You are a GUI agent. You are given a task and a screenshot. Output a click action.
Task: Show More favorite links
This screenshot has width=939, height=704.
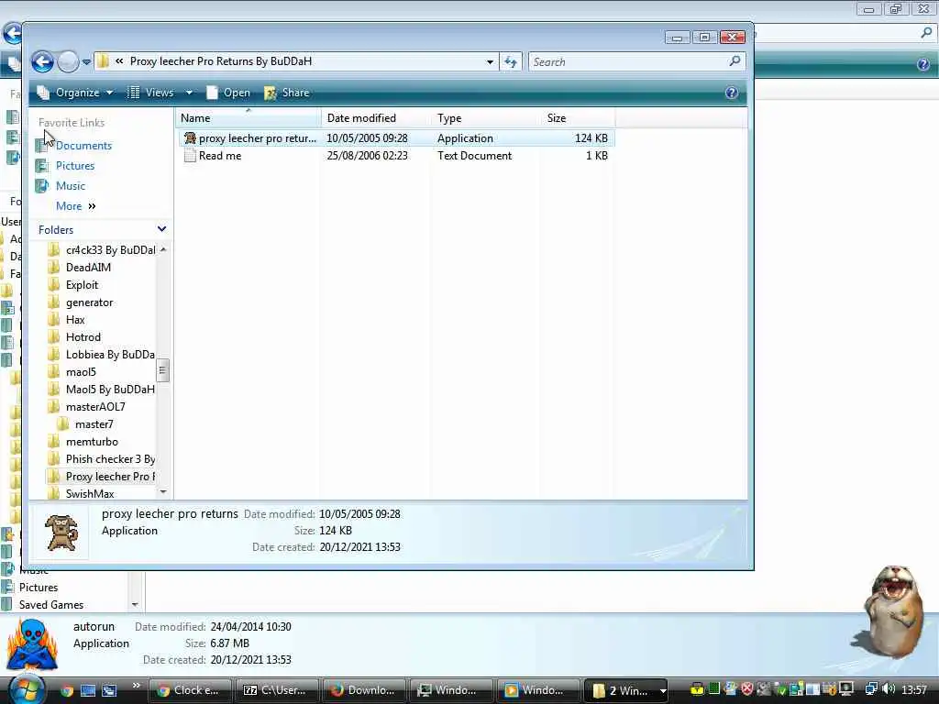pyautogui.click(x=75, y=206)
